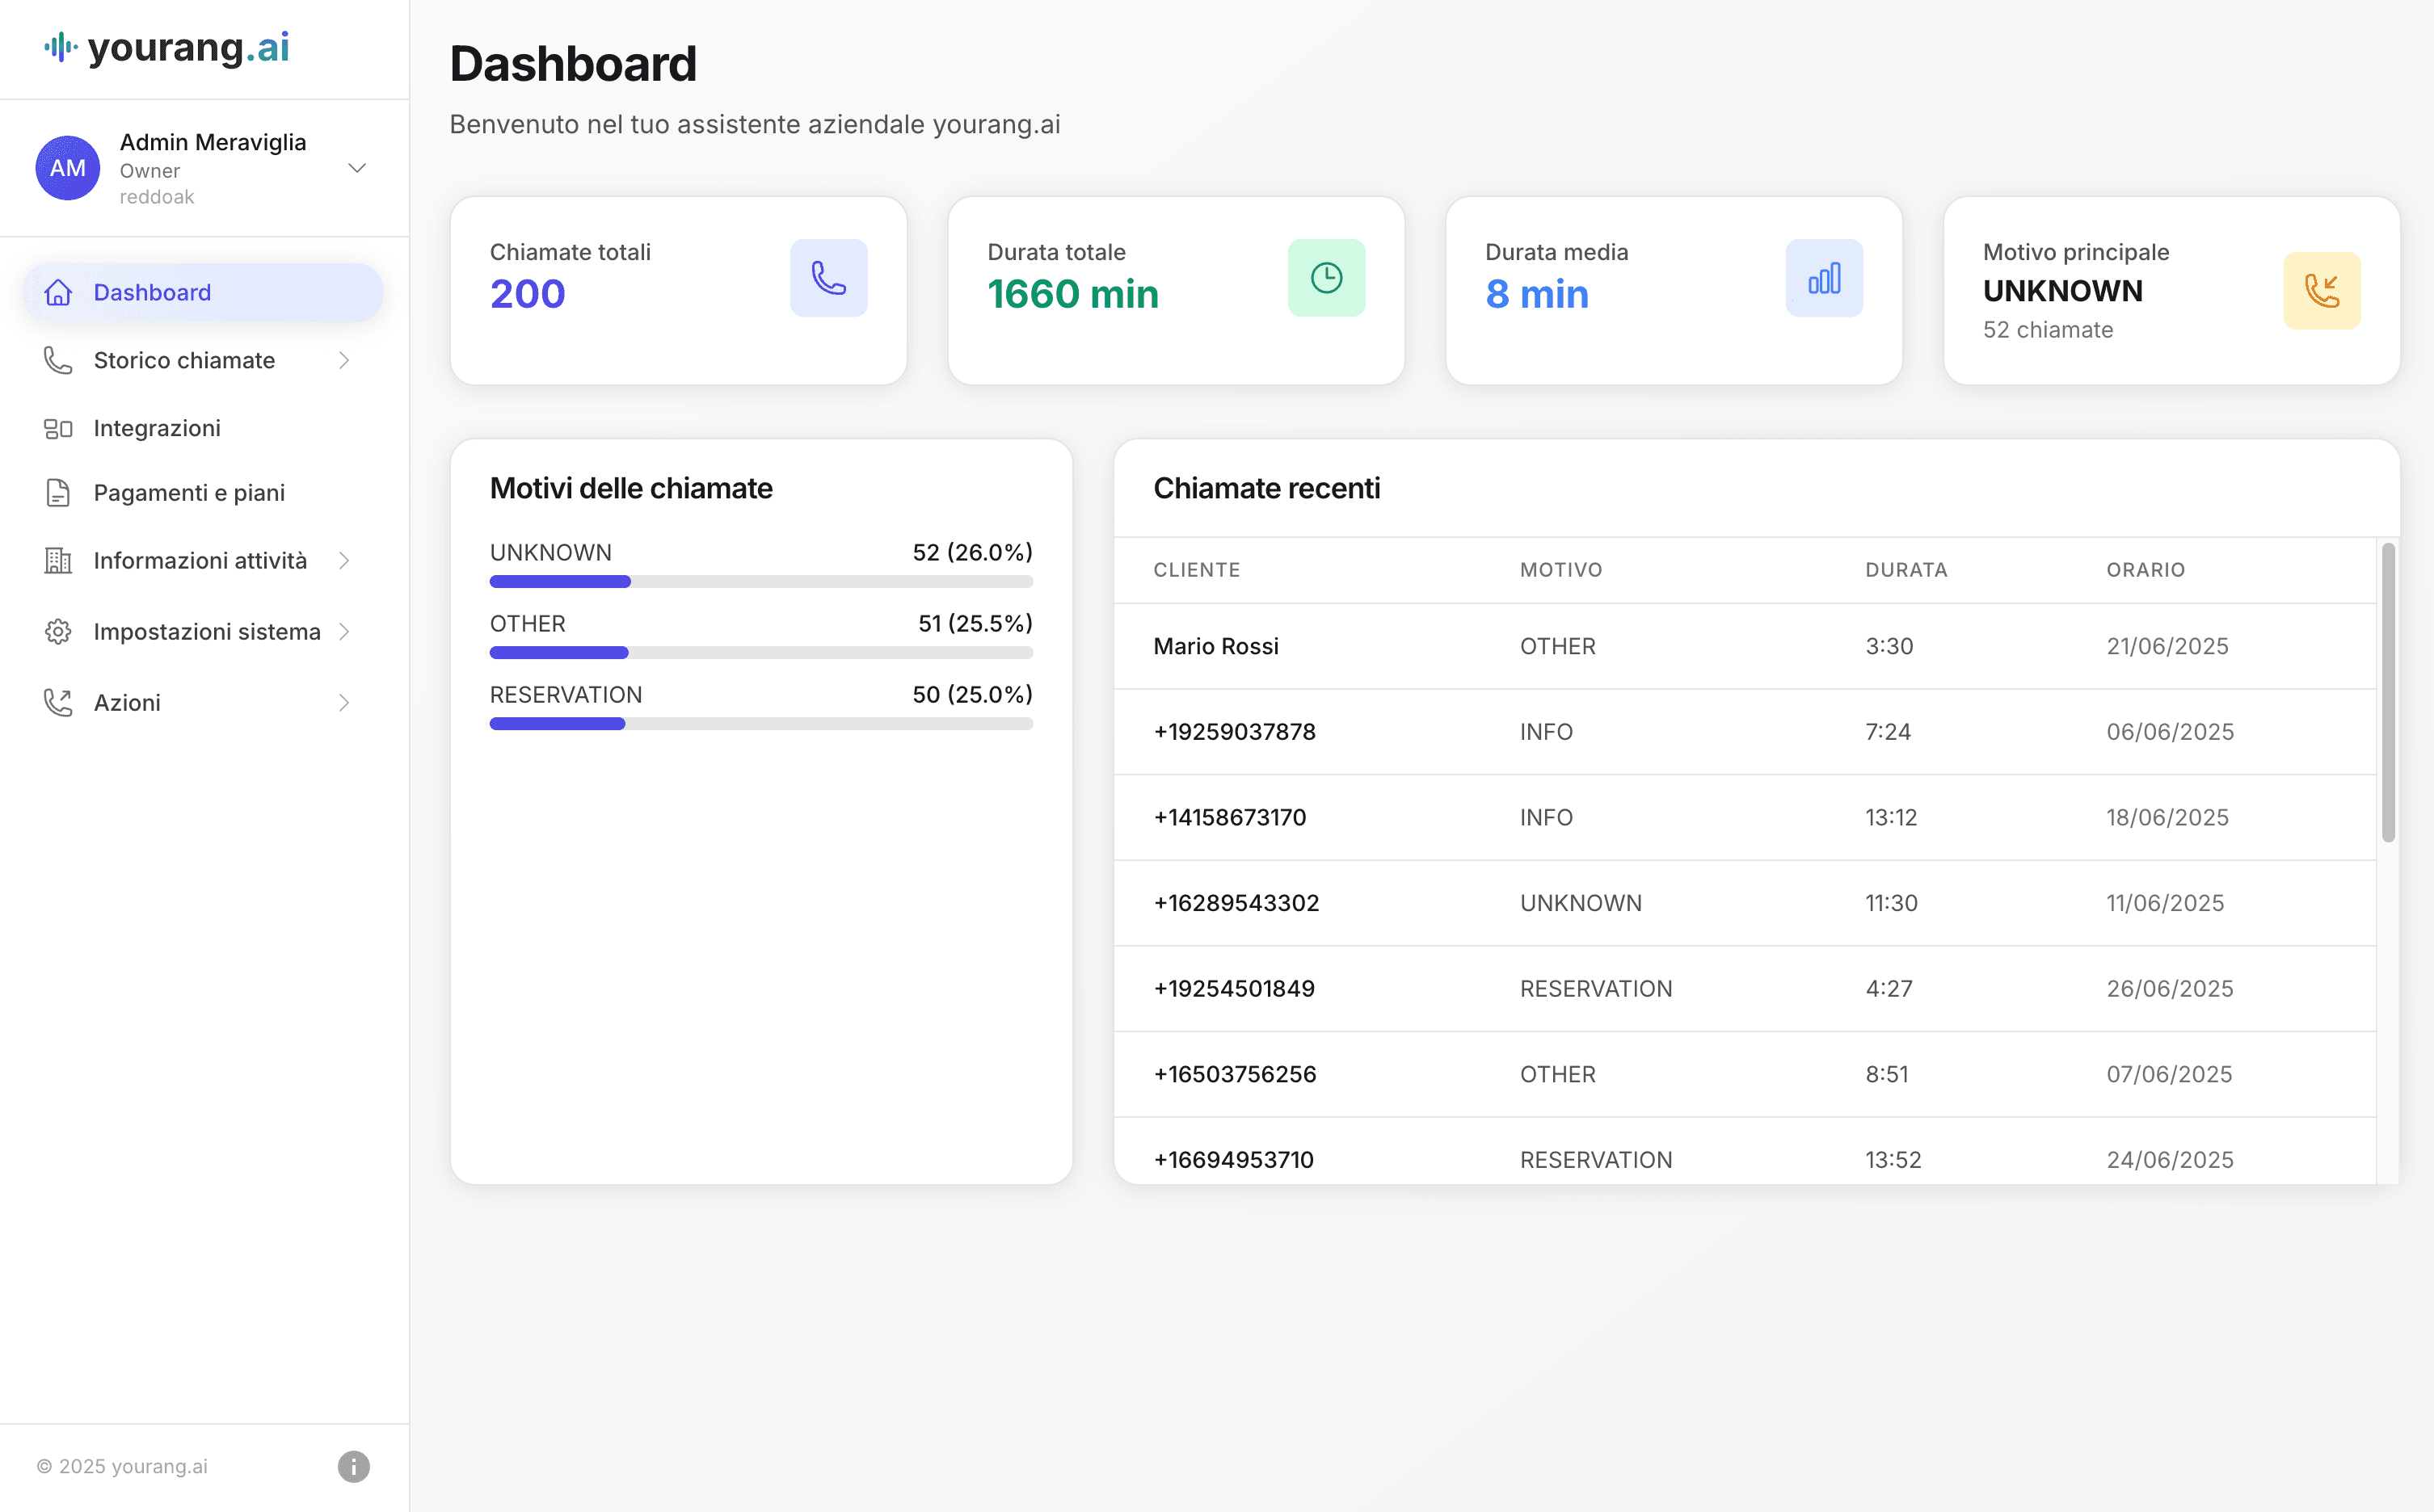This screenshot has height=1512, width=2434.
Task: Click the yourang.ai logo
Action: [x=167, y=47]
